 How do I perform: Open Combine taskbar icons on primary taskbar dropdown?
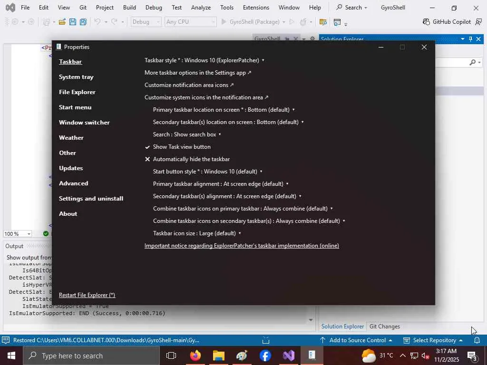coord(243,209)
